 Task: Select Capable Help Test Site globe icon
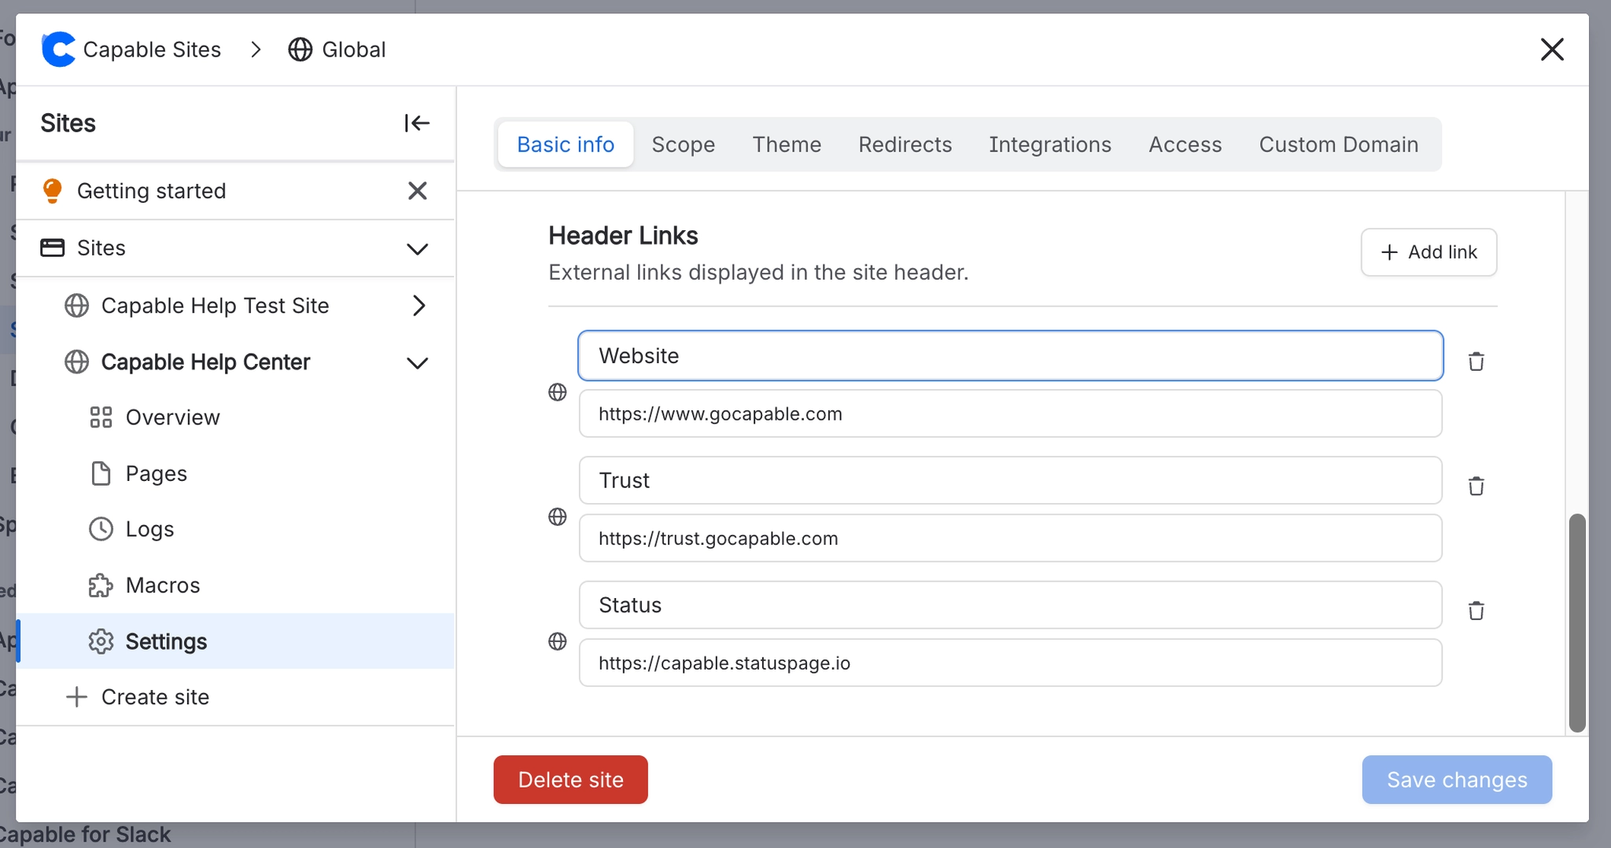[x=76, y=306]
